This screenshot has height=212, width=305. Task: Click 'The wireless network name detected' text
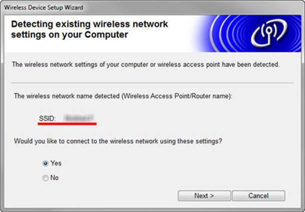(66, 95)
